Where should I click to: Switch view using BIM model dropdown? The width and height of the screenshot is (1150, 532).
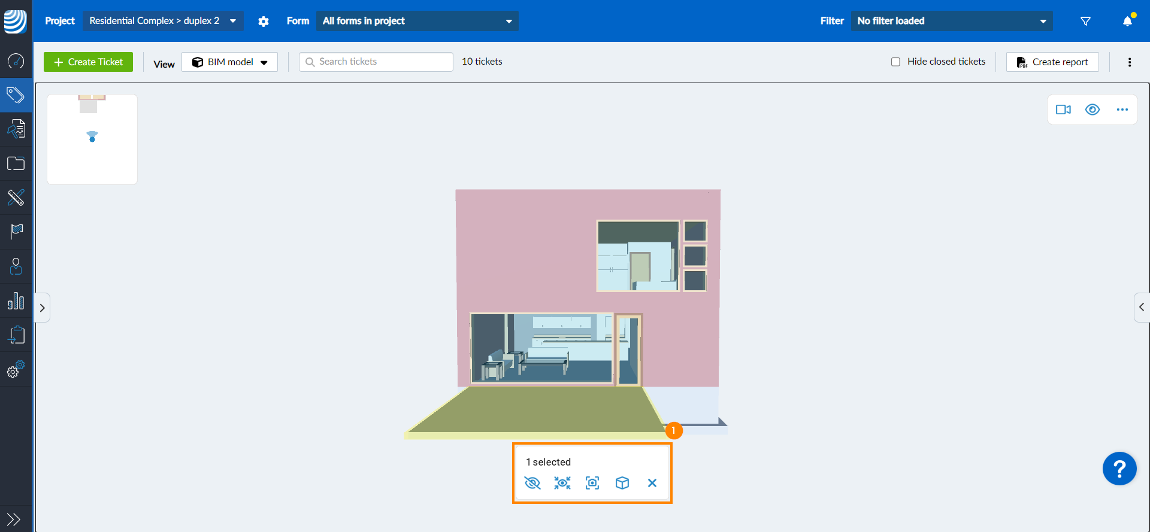[x=230, y=62]
